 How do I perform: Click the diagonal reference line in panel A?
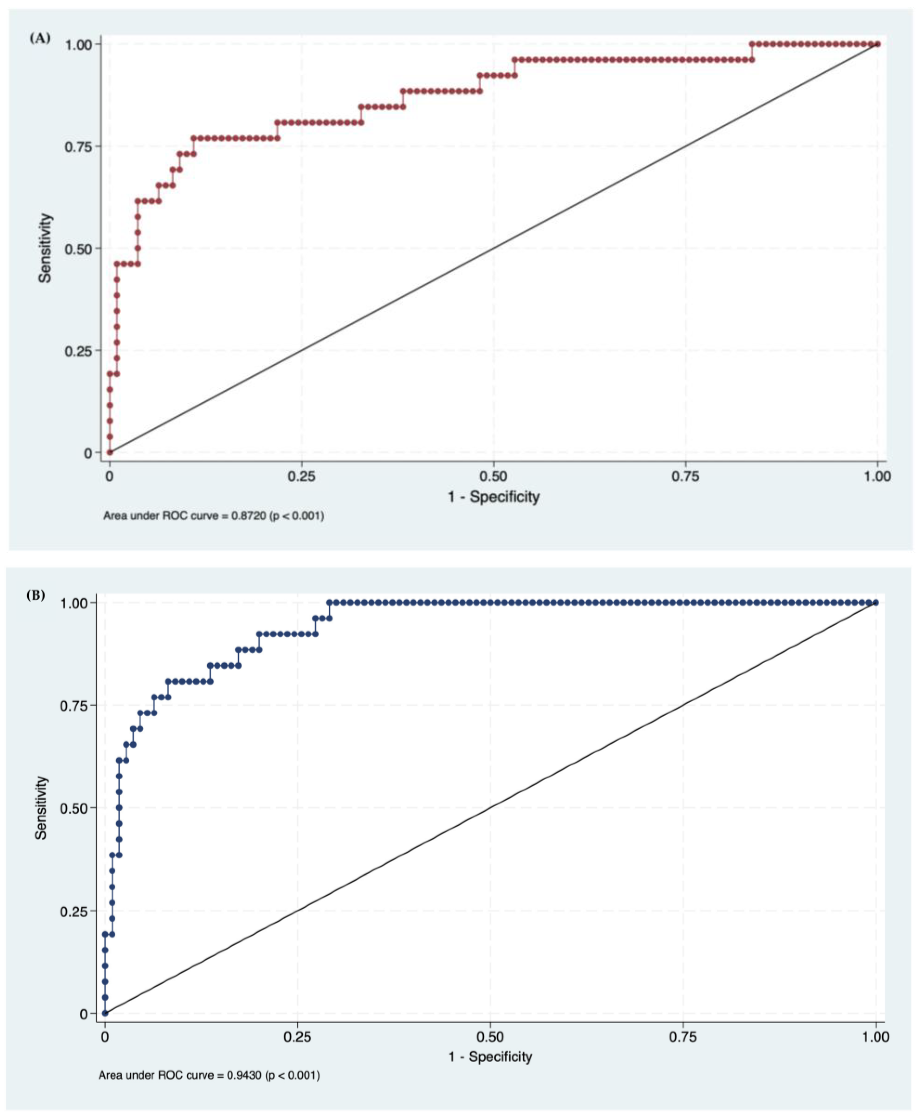493,248
